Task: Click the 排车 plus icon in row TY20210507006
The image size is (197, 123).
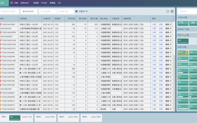Action: 171,85
